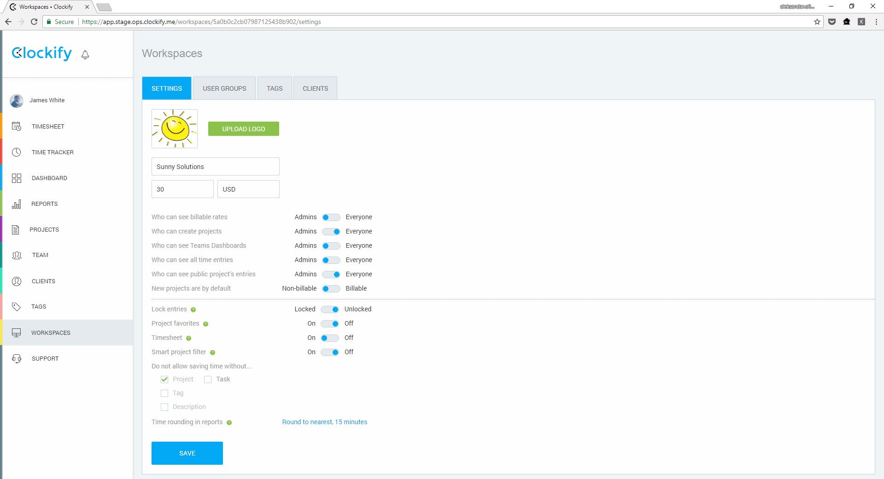This screenshot has height=479, width=884.
Task: Open Team people icon in sidebar
Action: coord(17,255)
